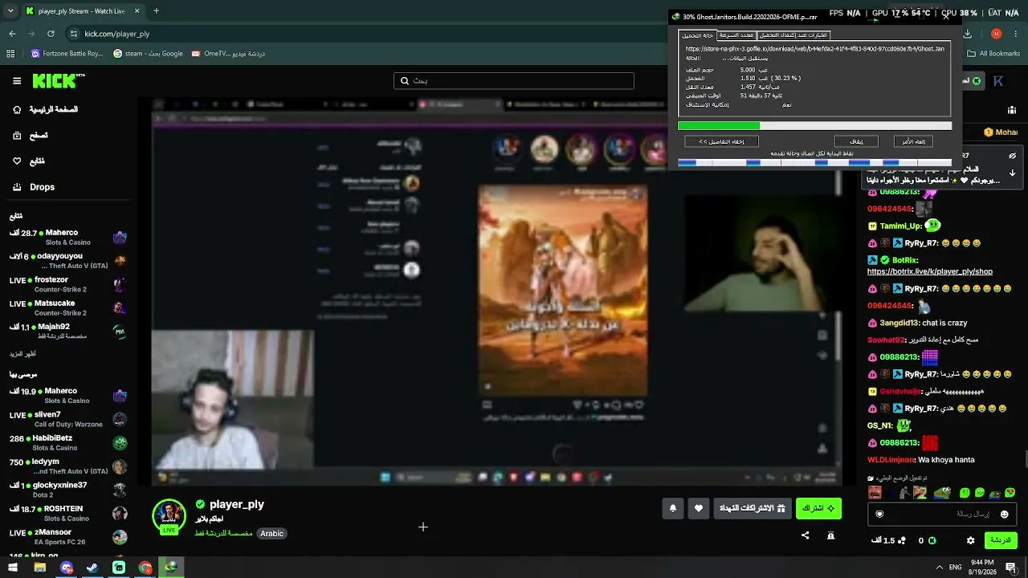Open the تصفح browse sidebar item
The height and width of the screenshot is (578, 1028).
click(31, 136)
